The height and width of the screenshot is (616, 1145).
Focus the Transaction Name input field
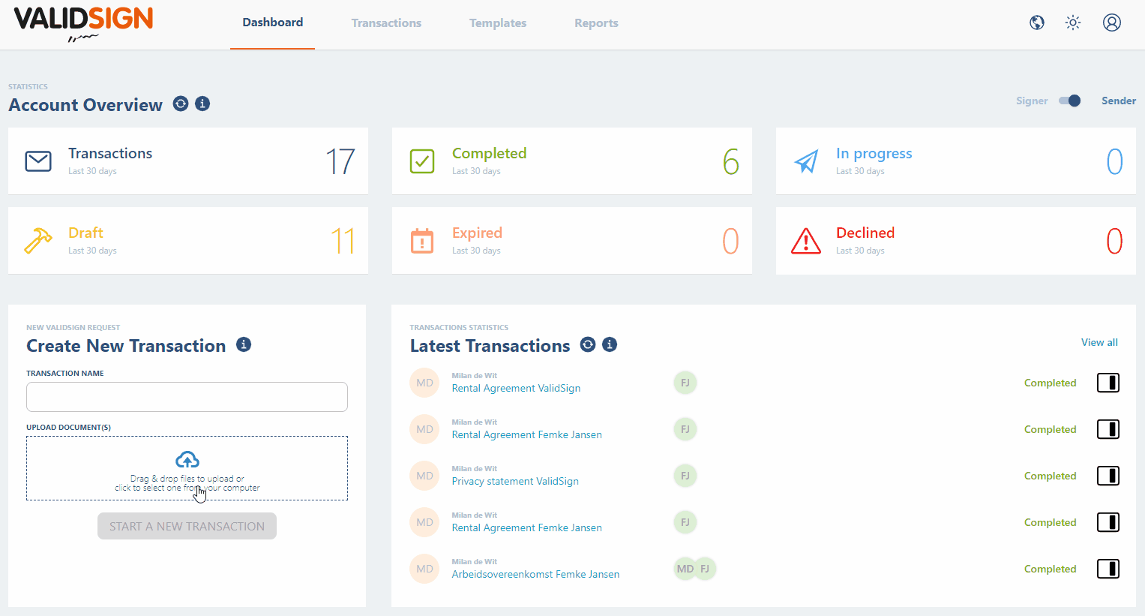[187, 397]
